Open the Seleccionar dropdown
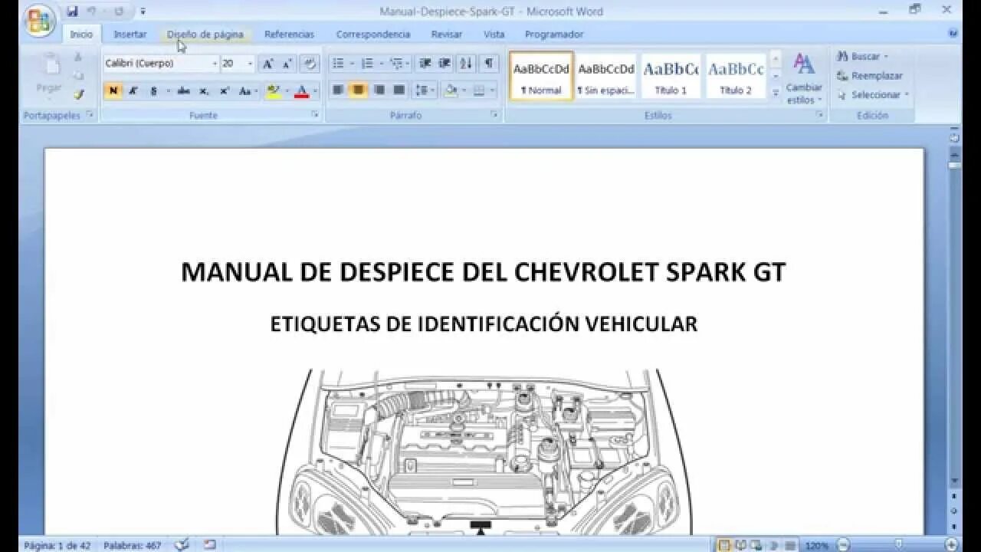The width and height of the screenshot is (981, 552). pyautogui.click(x=873, y=95)
